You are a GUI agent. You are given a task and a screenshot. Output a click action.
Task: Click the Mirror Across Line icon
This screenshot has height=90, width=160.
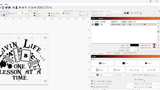click(26, 7)
